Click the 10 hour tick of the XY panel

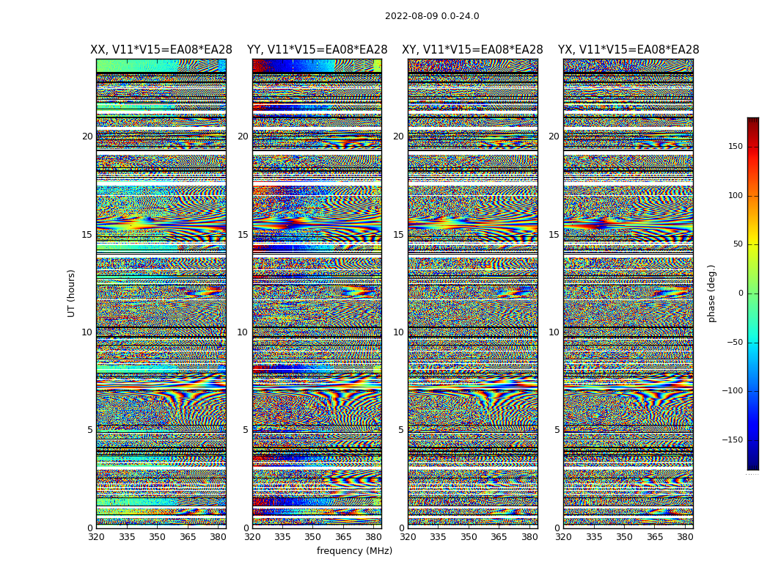[399, 332]
